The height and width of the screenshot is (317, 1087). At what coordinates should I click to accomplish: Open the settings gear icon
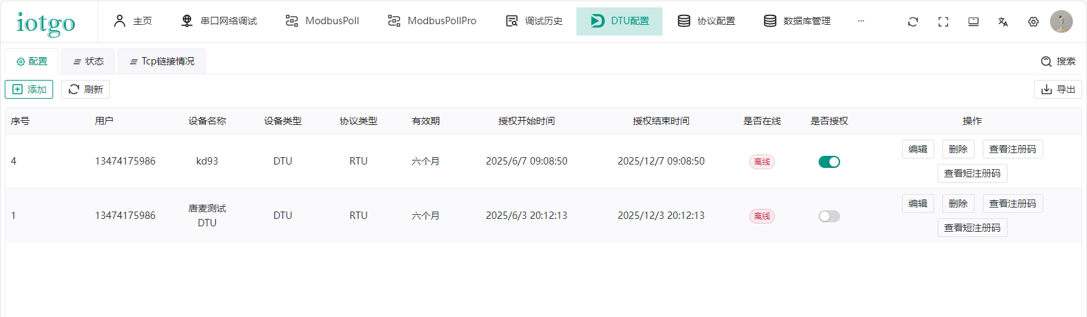coord(1033,21)
